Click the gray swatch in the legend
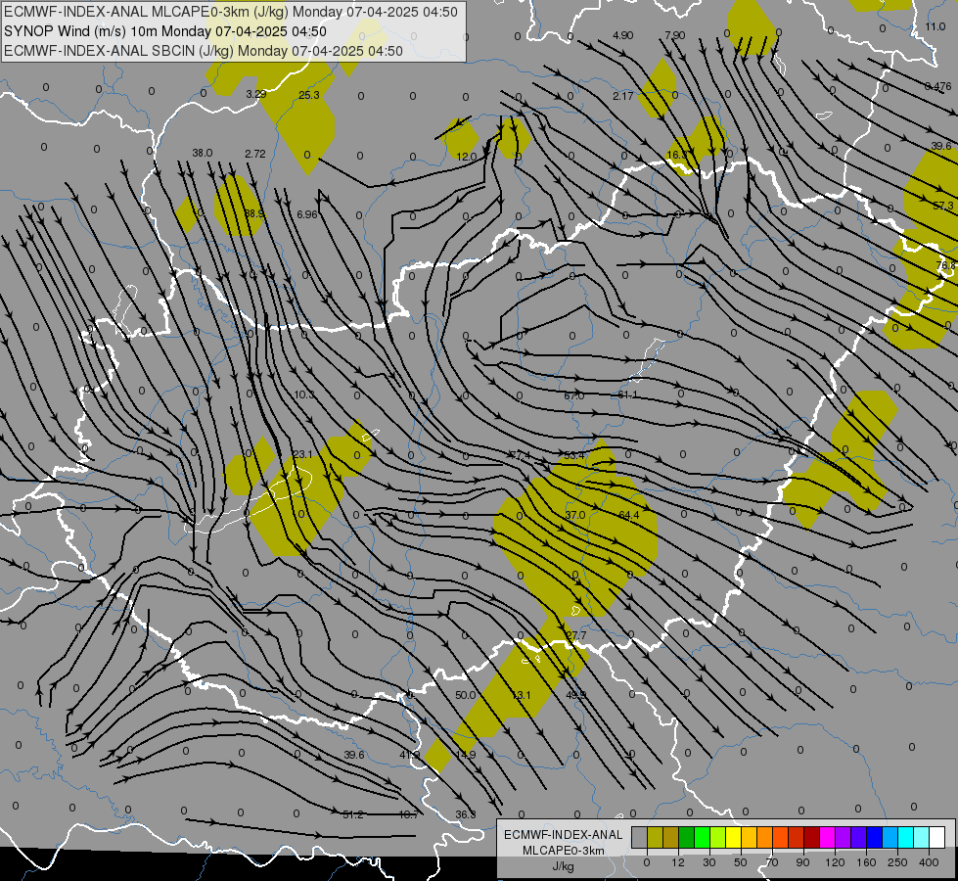Screen dimensions: 958x881 [639, 837]
